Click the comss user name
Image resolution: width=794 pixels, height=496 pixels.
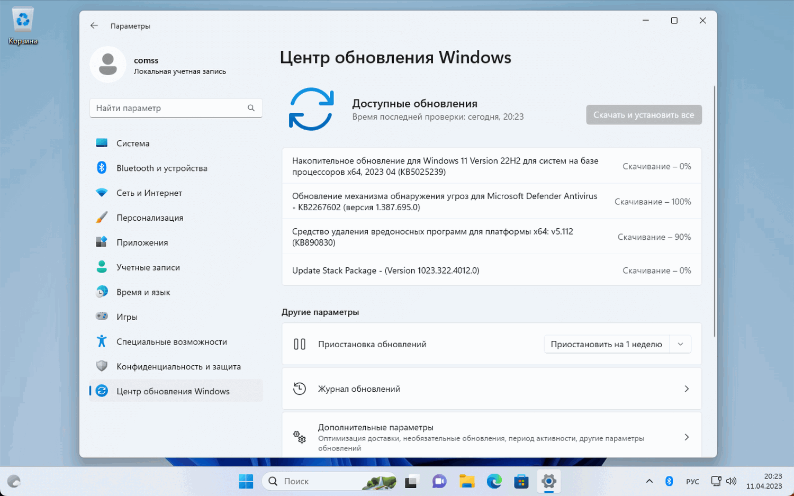146,60
